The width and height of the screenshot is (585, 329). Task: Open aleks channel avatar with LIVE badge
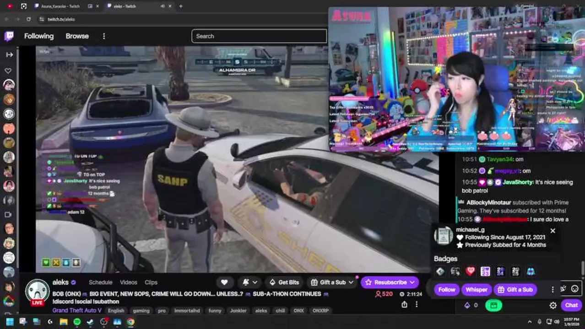click(x=37, y=292)
